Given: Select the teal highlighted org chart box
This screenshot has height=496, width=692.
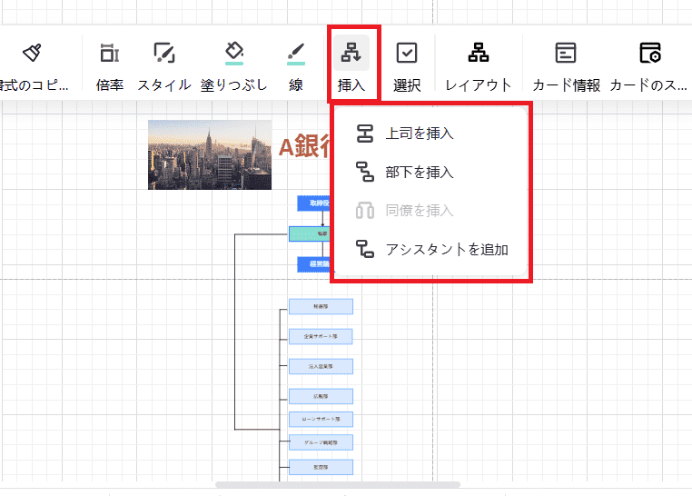Looking at the screenshot, I should coord(310,233).
